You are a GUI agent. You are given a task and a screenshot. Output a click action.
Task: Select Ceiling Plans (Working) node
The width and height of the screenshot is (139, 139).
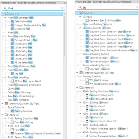[19, 92]
